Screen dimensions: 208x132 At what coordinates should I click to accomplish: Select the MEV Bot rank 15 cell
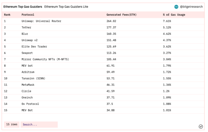click(x=27, y=110)
